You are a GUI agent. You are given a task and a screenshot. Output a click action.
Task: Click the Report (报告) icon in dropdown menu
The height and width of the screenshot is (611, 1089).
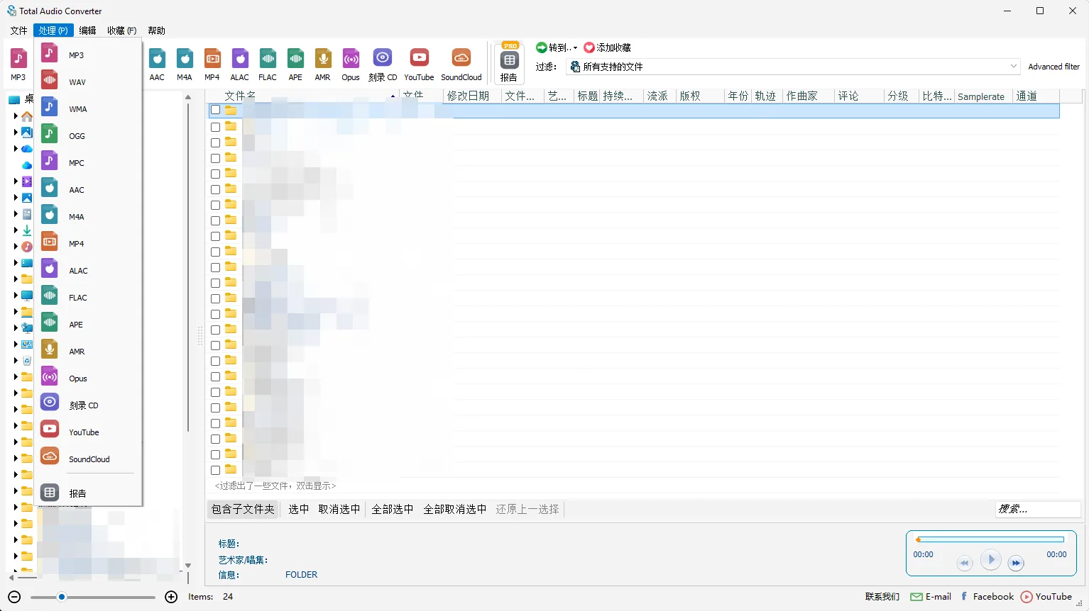50,492
